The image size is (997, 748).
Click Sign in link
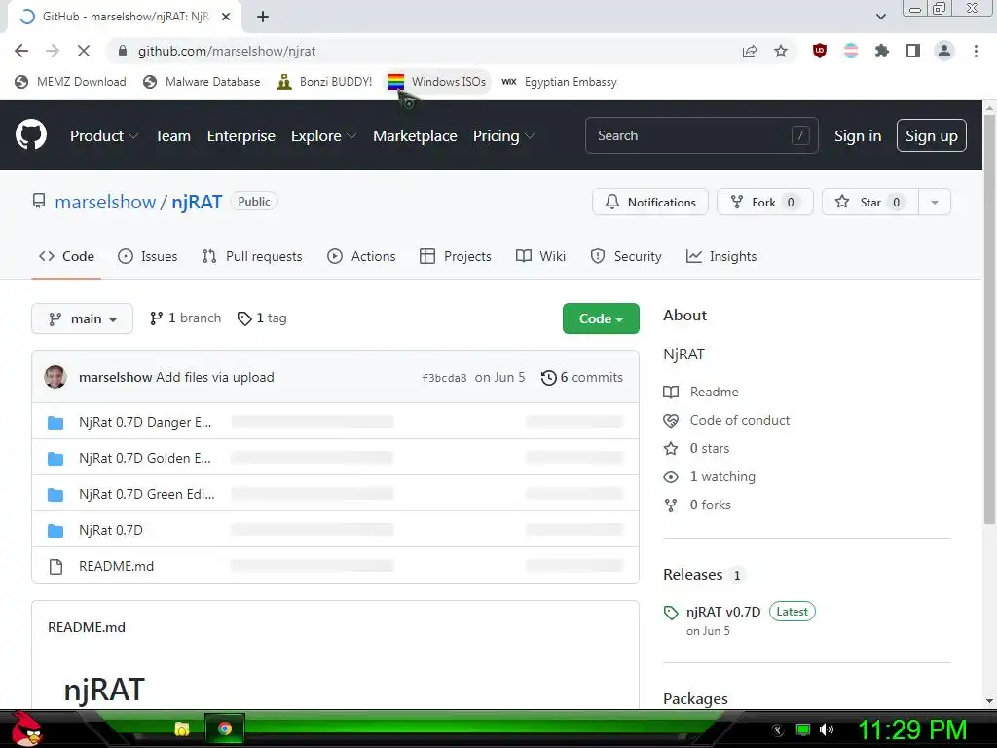(x=857, y=136)
